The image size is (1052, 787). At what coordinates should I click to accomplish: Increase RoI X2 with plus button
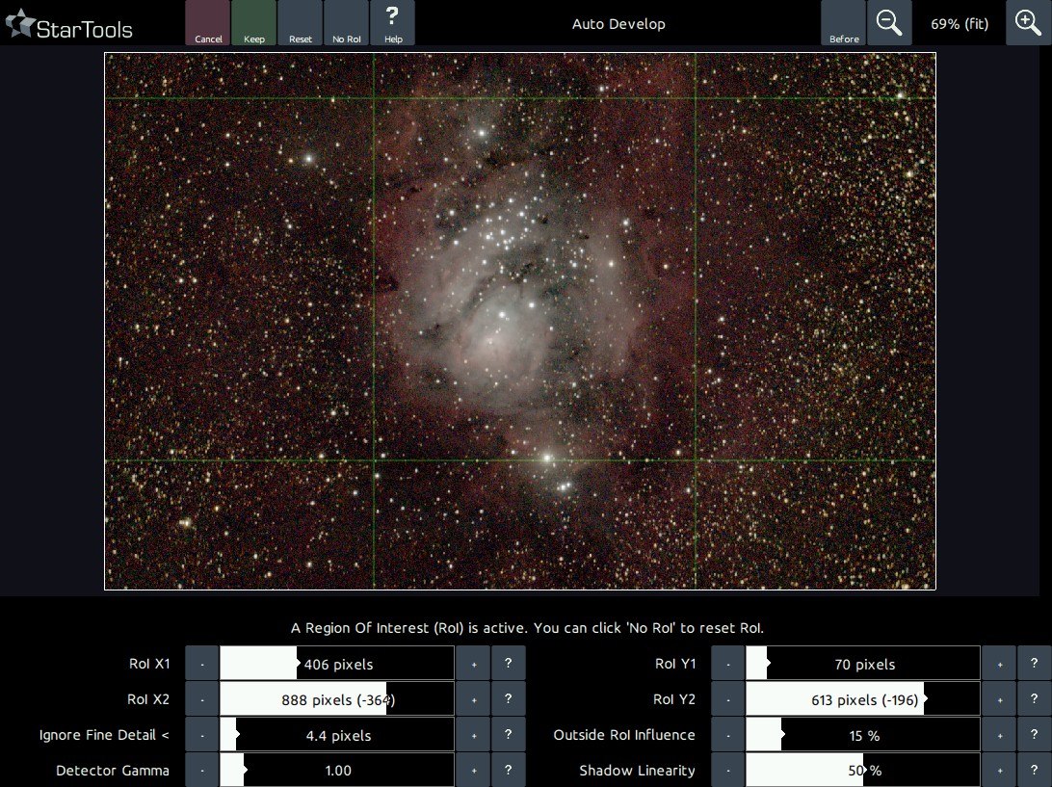point(473,699)
